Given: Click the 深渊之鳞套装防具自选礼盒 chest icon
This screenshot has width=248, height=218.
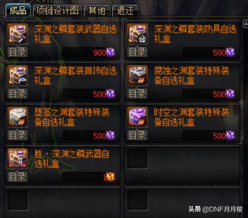Looking at the screenshot, I should (138, 34).
